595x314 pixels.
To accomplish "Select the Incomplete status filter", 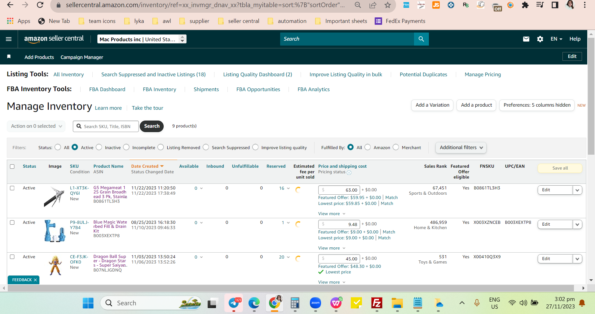I will 126,147.
